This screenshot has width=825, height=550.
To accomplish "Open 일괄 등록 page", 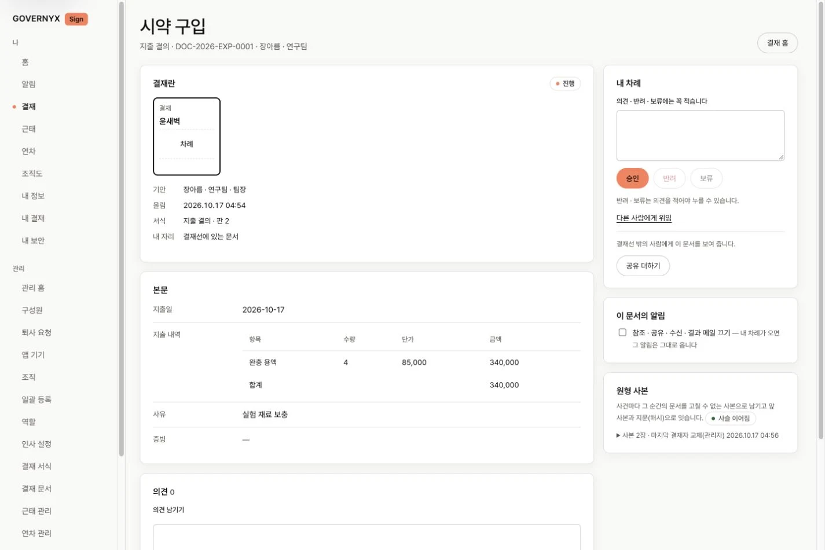I will point(36,399).
